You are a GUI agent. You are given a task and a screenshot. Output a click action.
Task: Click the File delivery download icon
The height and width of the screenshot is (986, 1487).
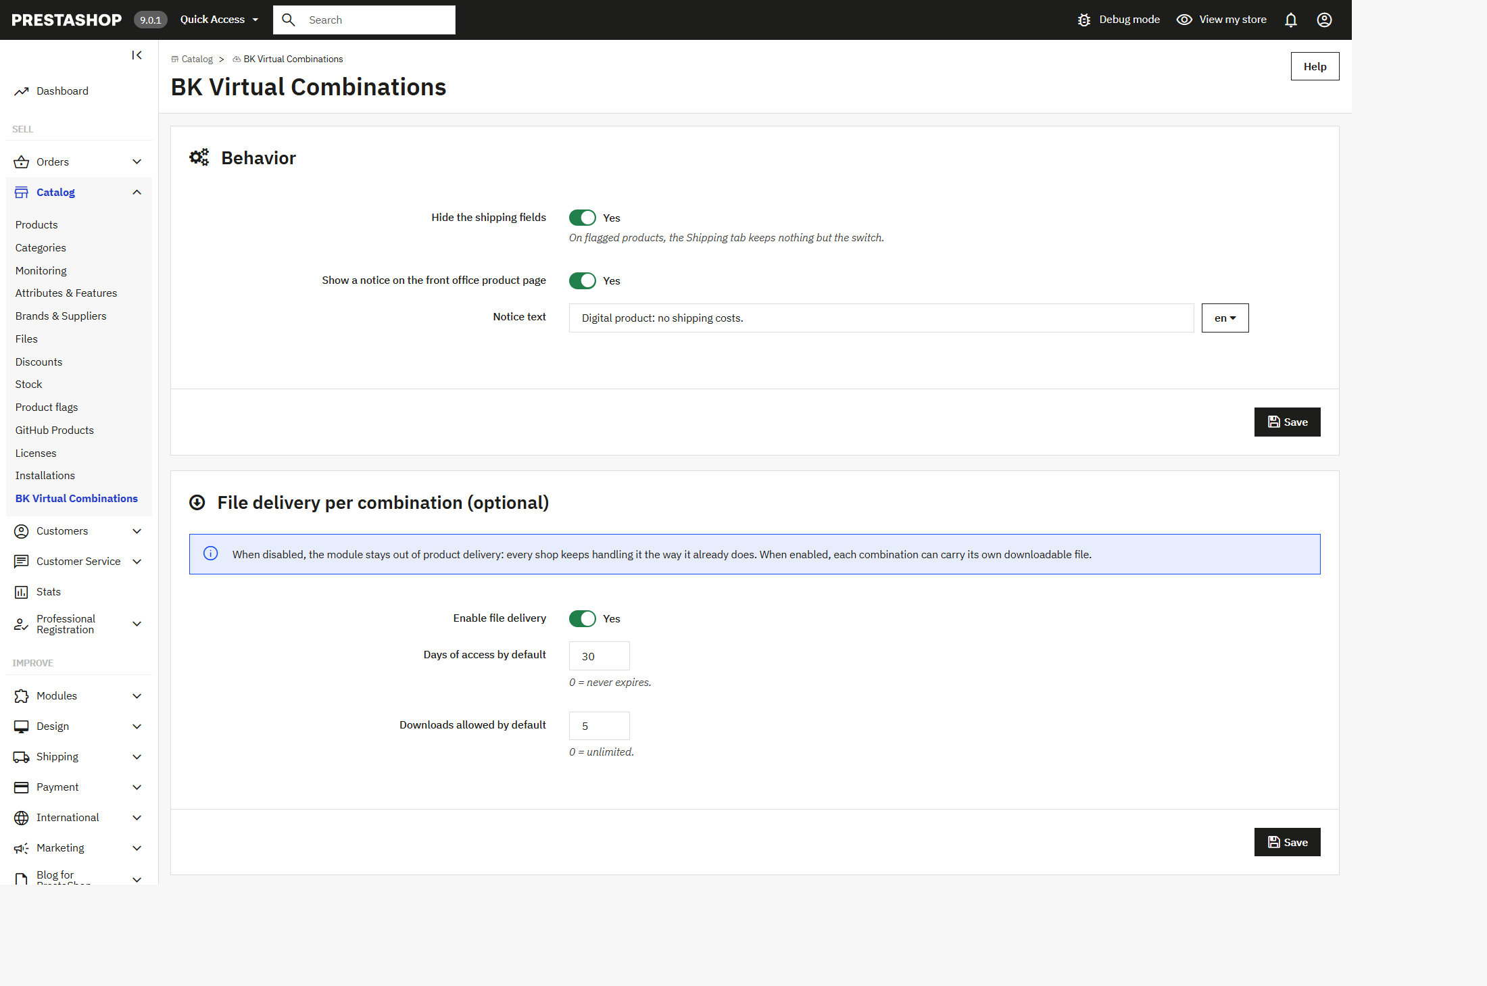[197, 503]
